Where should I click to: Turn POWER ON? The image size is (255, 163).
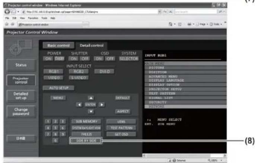coord(48,59)
